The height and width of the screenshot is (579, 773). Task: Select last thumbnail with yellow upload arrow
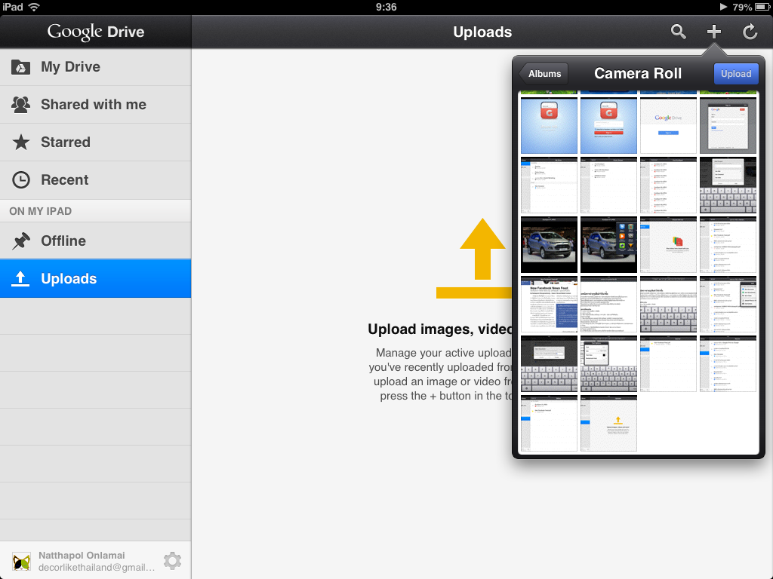point(608,424)
